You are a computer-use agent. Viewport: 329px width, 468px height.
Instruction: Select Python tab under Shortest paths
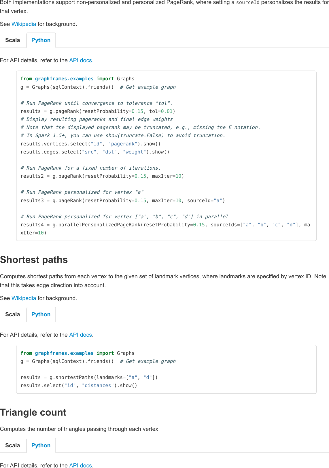click(41, 314)
